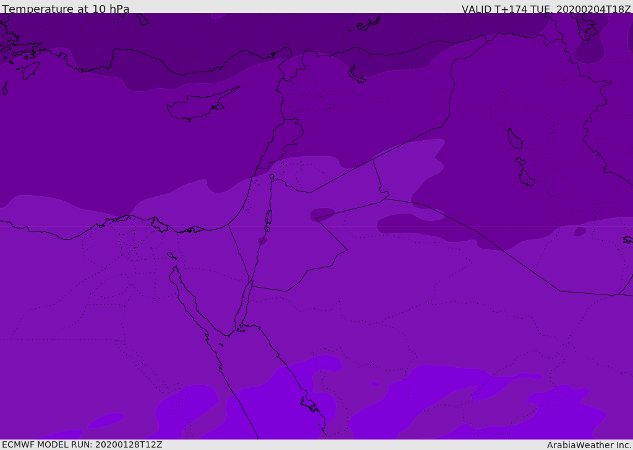Click the 'ECMWF MODEL RUN: 20200128T12Z' label
633x450 pixels.
(x=82, y=445)
